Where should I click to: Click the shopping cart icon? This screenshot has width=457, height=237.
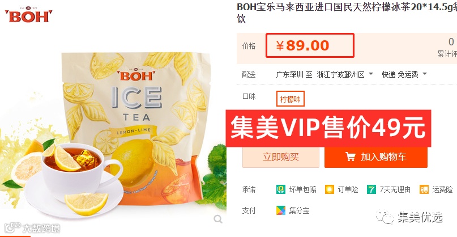tap(351, 157)
